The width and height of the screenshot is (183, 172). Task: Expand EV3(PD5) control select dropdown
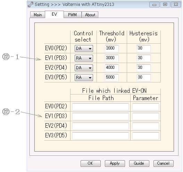pos(84,77)
